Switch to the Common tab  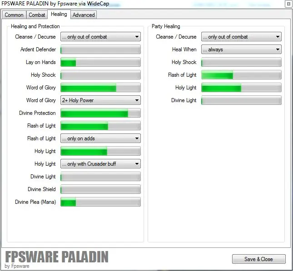pyautogui.click(x=14, y=15)
